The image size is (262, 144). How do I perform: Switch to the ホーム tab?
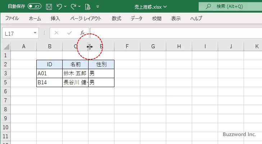pyautogui.click(x=35, y=18)
